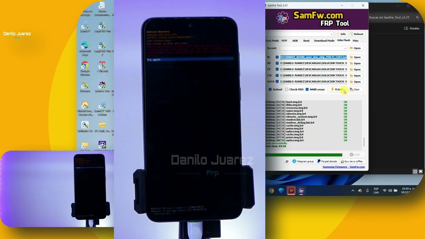The height and width of the screenshot is (239, 425).
Task: Click the cloud sync icon in system tray
Action: 360,191
